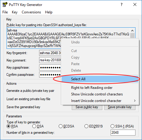Click the question mark help icon
Screen dimensions: 142x140
[x=122, y=4]
